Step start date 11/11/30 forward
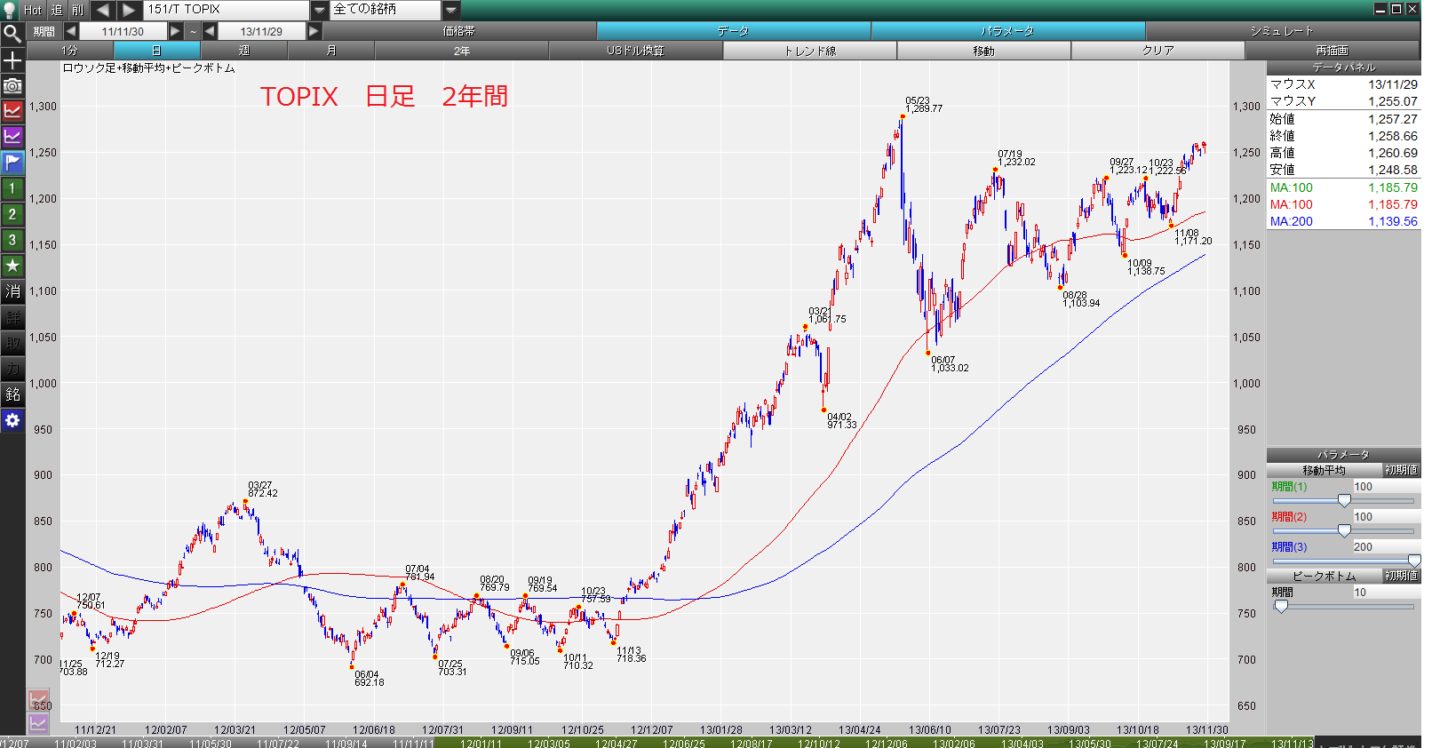 pyautogui.click(x=175, y=31)
